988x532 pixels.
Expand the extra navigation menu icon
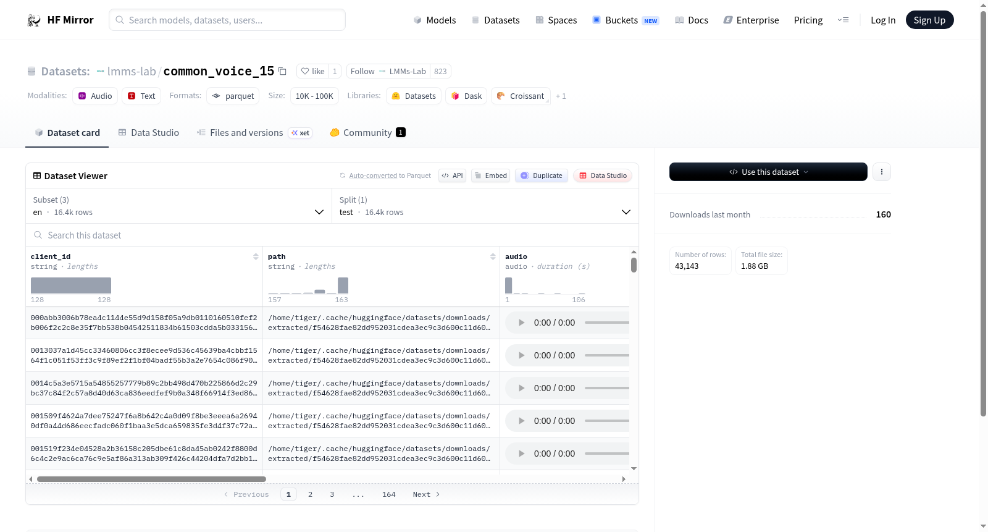point(843,20)
